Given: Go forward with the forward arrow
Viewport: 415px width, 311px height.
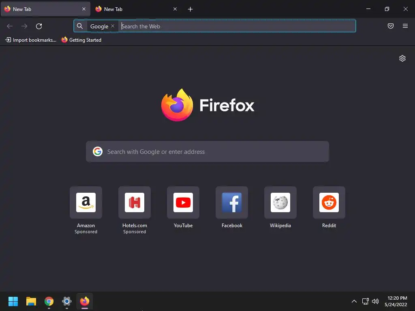Looking at the screenshot, I should pyautogui.click(x=24, y=26).
